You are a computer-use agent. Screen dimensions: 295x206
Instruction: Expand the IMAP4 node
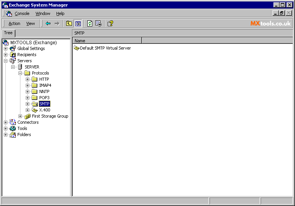tap(27, 86)
